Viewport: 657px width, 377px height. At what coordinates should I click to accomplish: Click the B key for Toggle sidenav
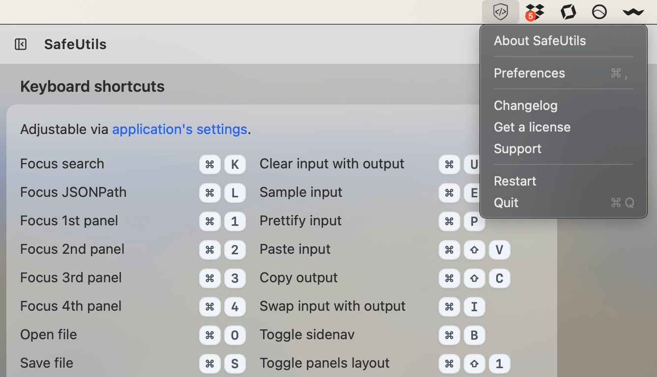point(474,335)
